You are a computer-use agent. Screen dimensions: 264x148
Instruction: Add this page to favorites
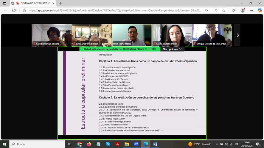click(x=223, y=10)
